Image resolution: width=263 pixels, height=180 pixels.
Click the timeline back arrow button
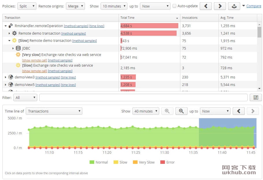(239, 111)
